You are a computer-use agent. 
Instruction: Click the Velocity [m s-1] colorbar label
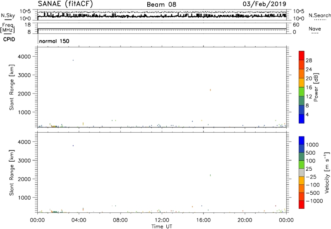(x=327, y=172)
